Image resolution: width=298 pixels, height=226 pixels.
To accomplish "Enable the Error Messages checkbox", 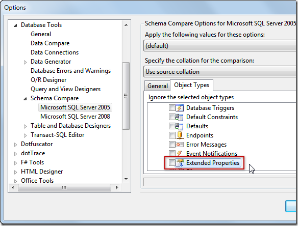I will point(172,144).
